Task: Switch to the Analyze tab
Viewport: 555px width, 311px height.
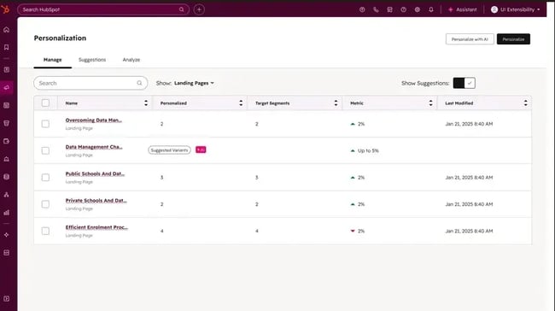Action: (131, 60)
